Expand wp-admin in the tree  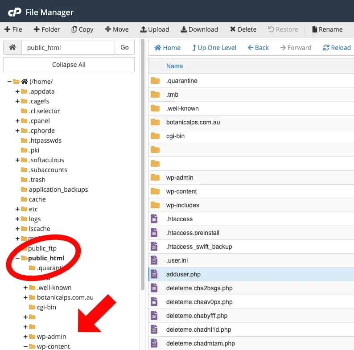coord(25,337)
